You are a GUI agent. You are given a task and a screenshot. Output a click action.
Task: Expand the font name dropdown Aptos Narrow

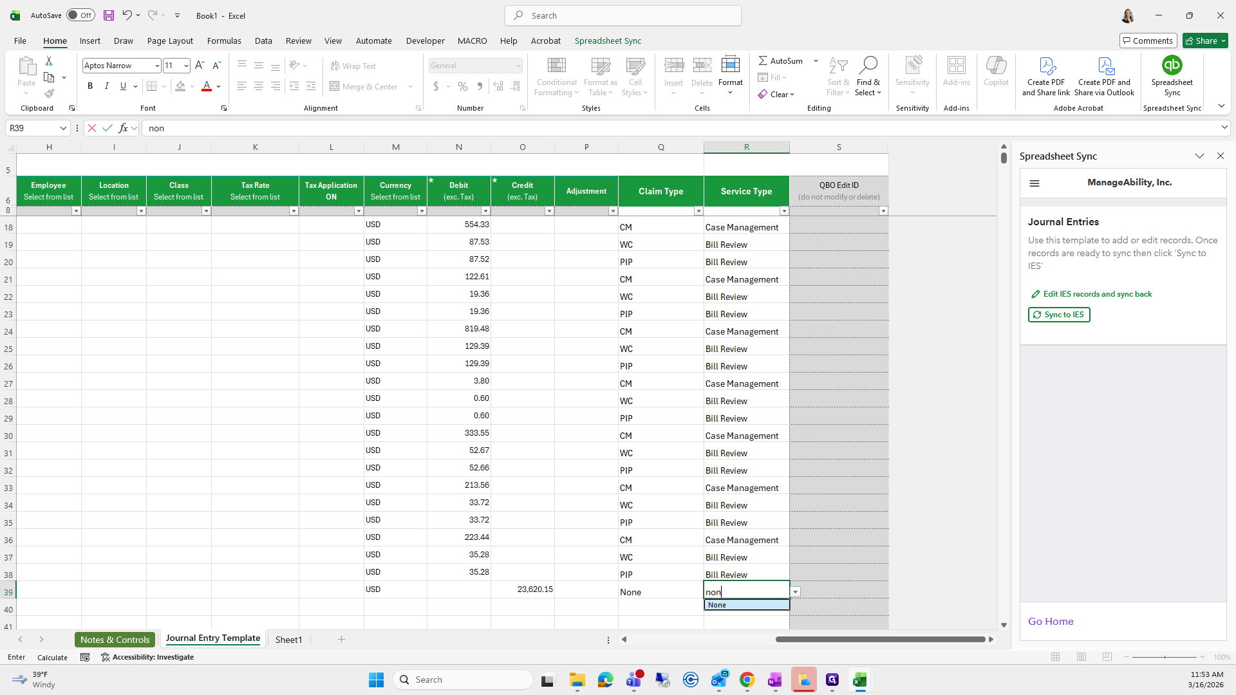tap(156, 66)
